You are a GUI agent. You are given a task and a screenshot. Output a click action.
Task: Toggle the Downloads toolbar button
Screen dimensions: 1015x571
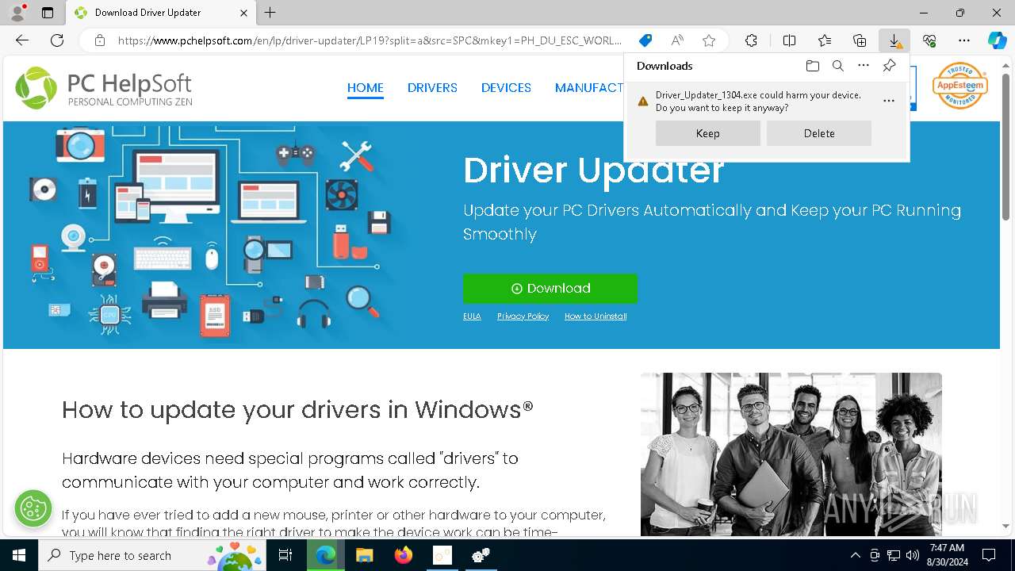click(x=894, y=40)
